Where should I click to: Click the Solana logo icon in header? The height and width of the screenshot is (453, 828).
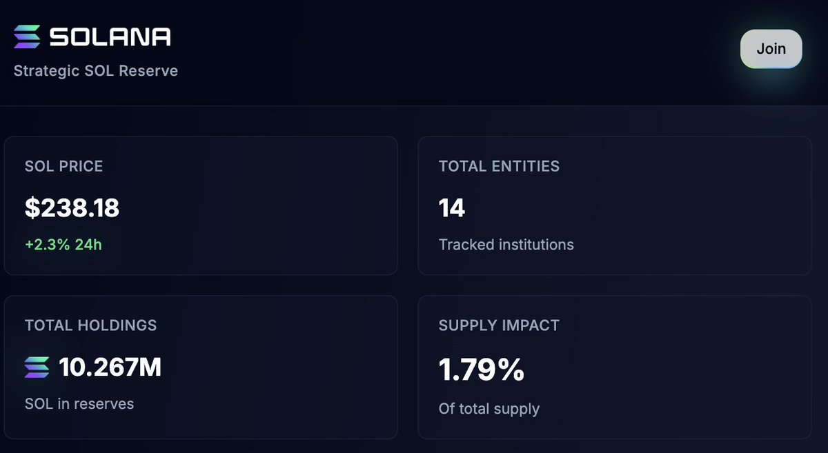28,37
